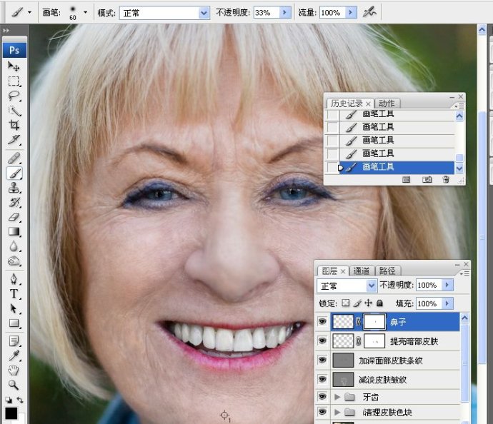The image size is (493, 424).
Task: Select the Clone Stamp tool
Action: 14,188
